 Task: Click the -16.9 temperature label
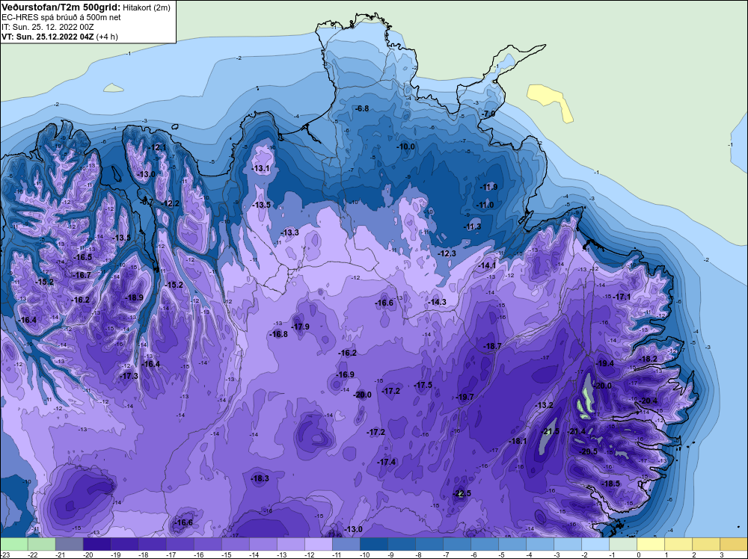[345, 374]
